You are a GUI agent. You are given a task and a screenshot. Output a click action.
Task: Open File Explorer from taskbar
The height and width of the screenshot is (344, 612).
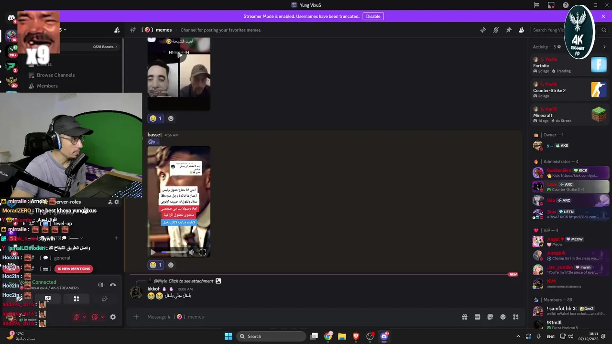click(x=342, y=336)
